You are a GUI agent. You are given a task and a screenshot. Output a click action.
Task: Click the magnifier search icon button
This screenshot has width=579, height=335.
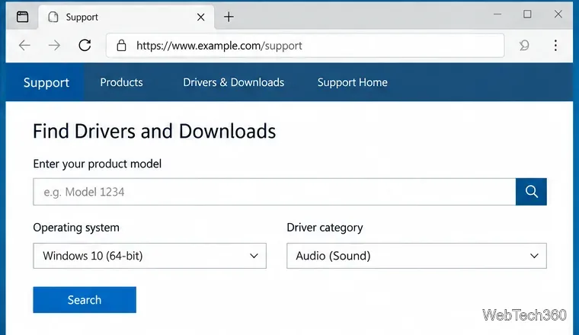[x=531, y=191]
